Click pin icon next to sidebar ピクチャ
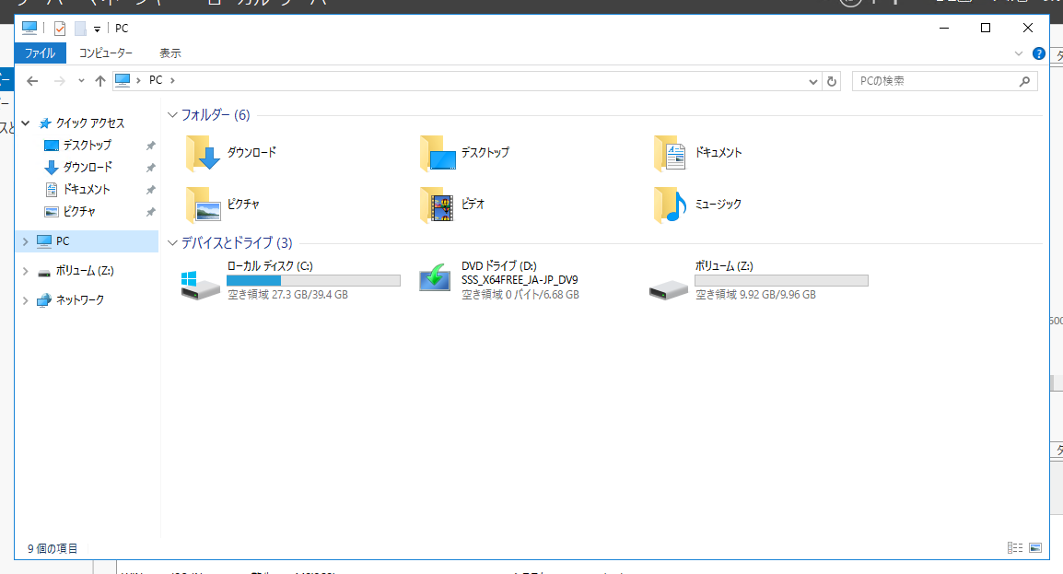Image resolution: width=1063 pixels, height=574 pixels. click(150, 212)
